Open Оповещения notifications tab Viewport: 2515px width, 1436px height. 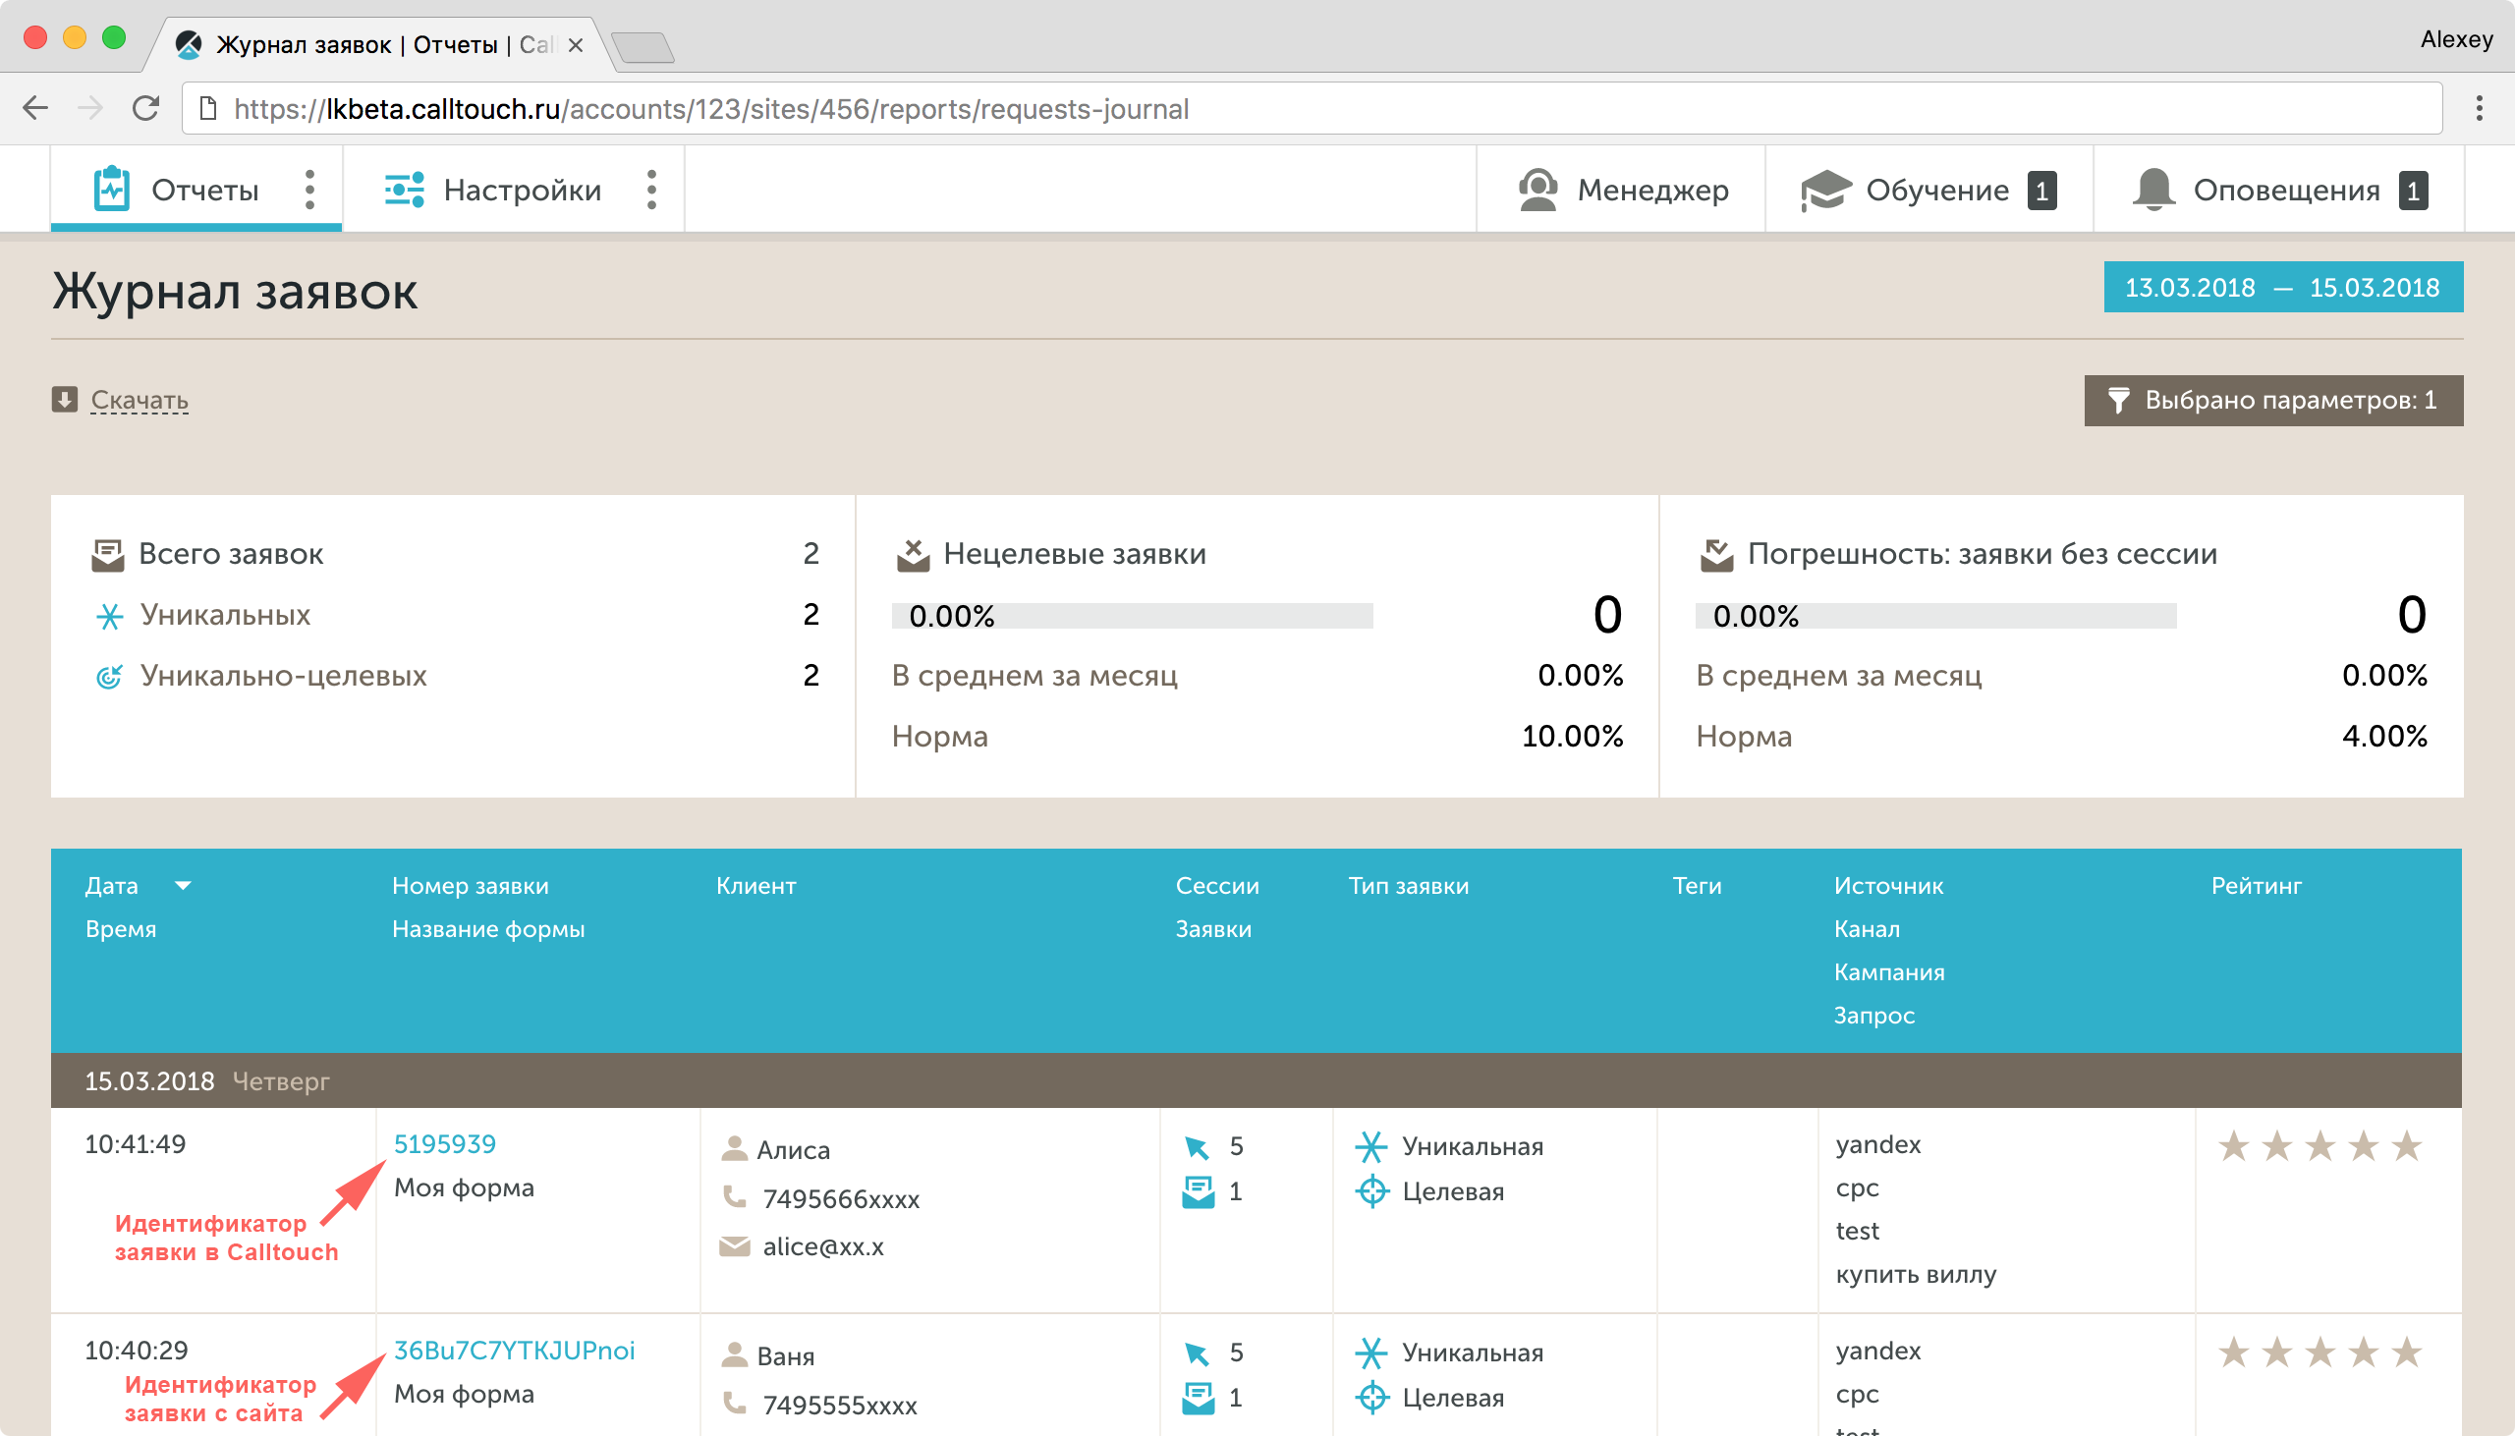click(x=2278, y=190)
